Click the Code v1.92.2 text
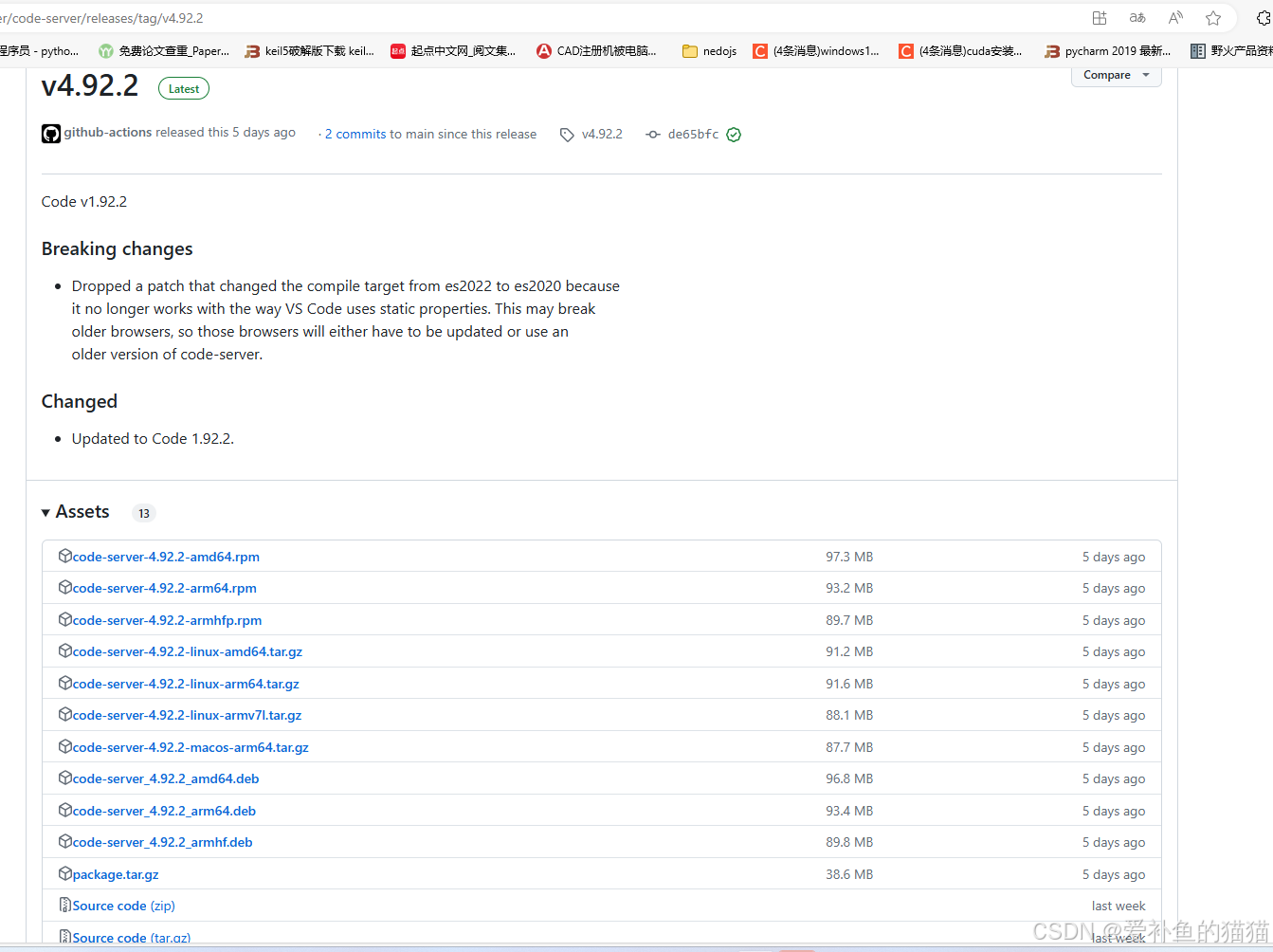Image resolution: width=1273 pixels, height=952 pixels. 84,201
